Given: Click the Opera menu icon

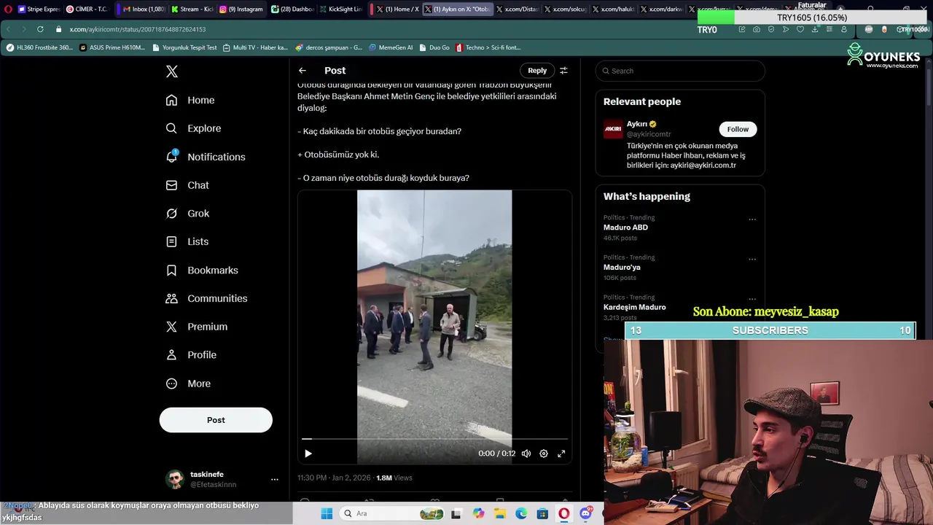Looking at the screenshot, I should (x=7, y=9).
